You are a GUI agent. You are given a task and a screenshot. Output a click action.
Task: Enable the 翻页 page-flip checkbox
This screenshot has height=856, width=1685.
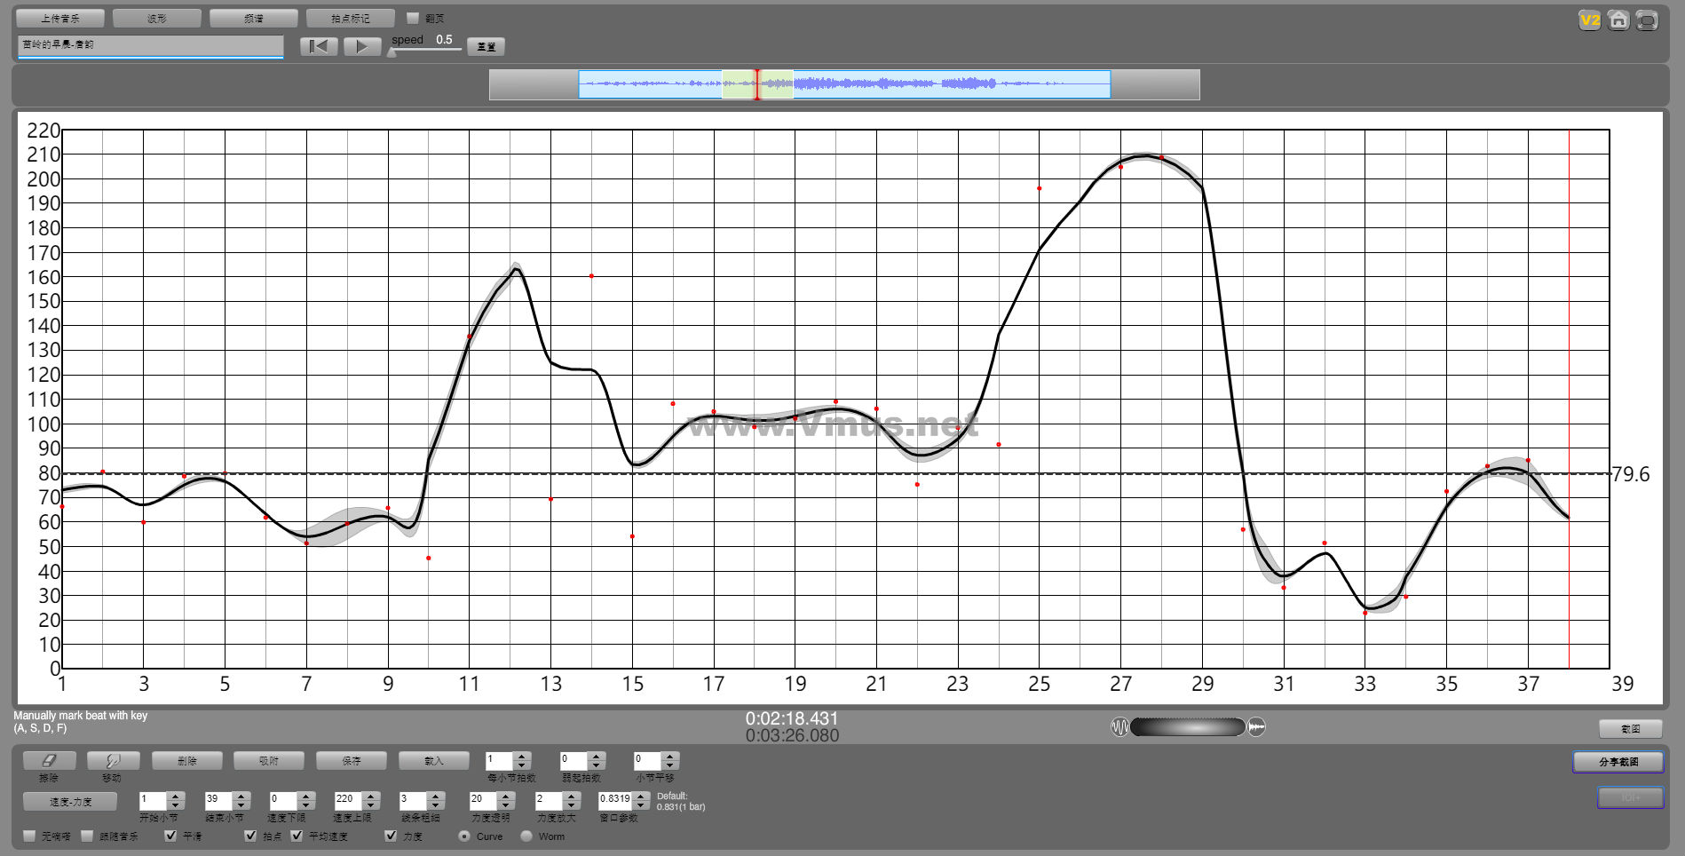[413, 18]
